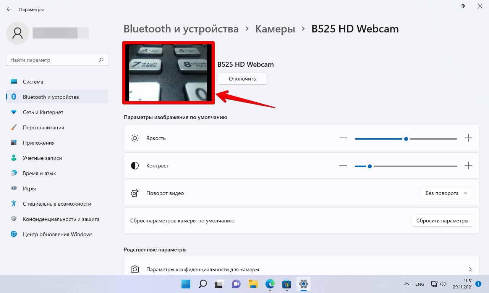The width and height of the screenshot is (489, 293).
Task: Open Microsoft Store from the taskbar
Action: (287, 284)
